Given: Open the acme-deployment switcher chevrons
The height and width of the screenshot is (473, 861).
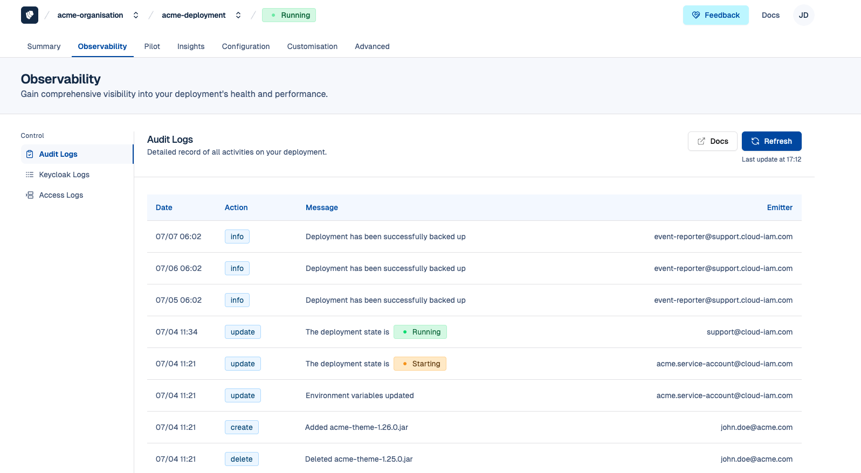Looking at the screenshot, I should 238,15.
